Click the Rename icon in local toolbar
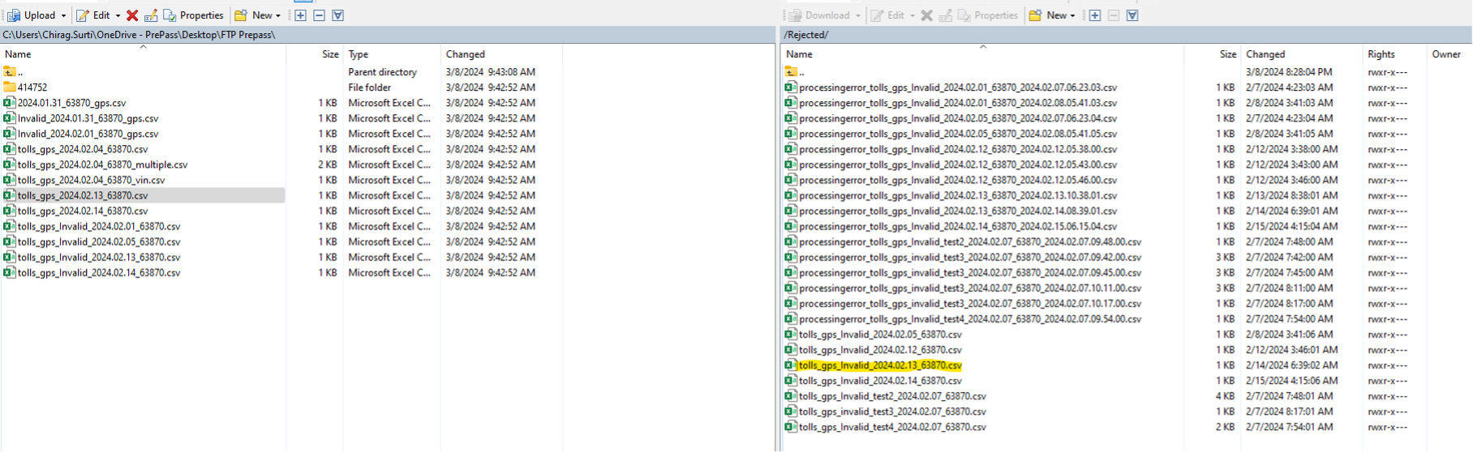This screenshot has width=1473, height=452. 151,15
